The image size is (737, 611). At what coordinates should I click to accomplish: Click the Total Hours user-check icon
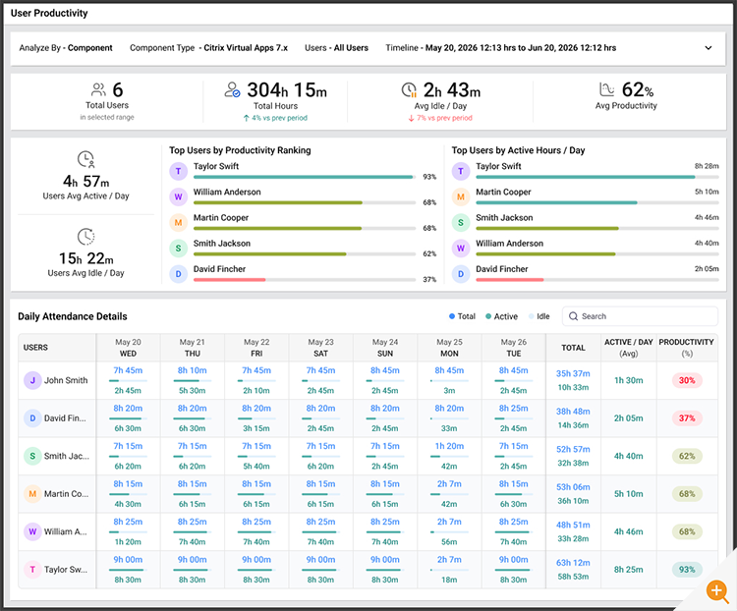click(x=232, y=89)
